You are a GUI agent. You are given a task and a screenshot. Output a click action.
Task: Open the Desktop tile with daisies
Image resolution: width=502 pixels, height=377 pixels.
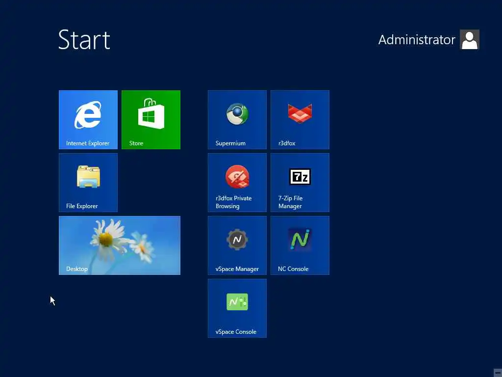point(120,245)
